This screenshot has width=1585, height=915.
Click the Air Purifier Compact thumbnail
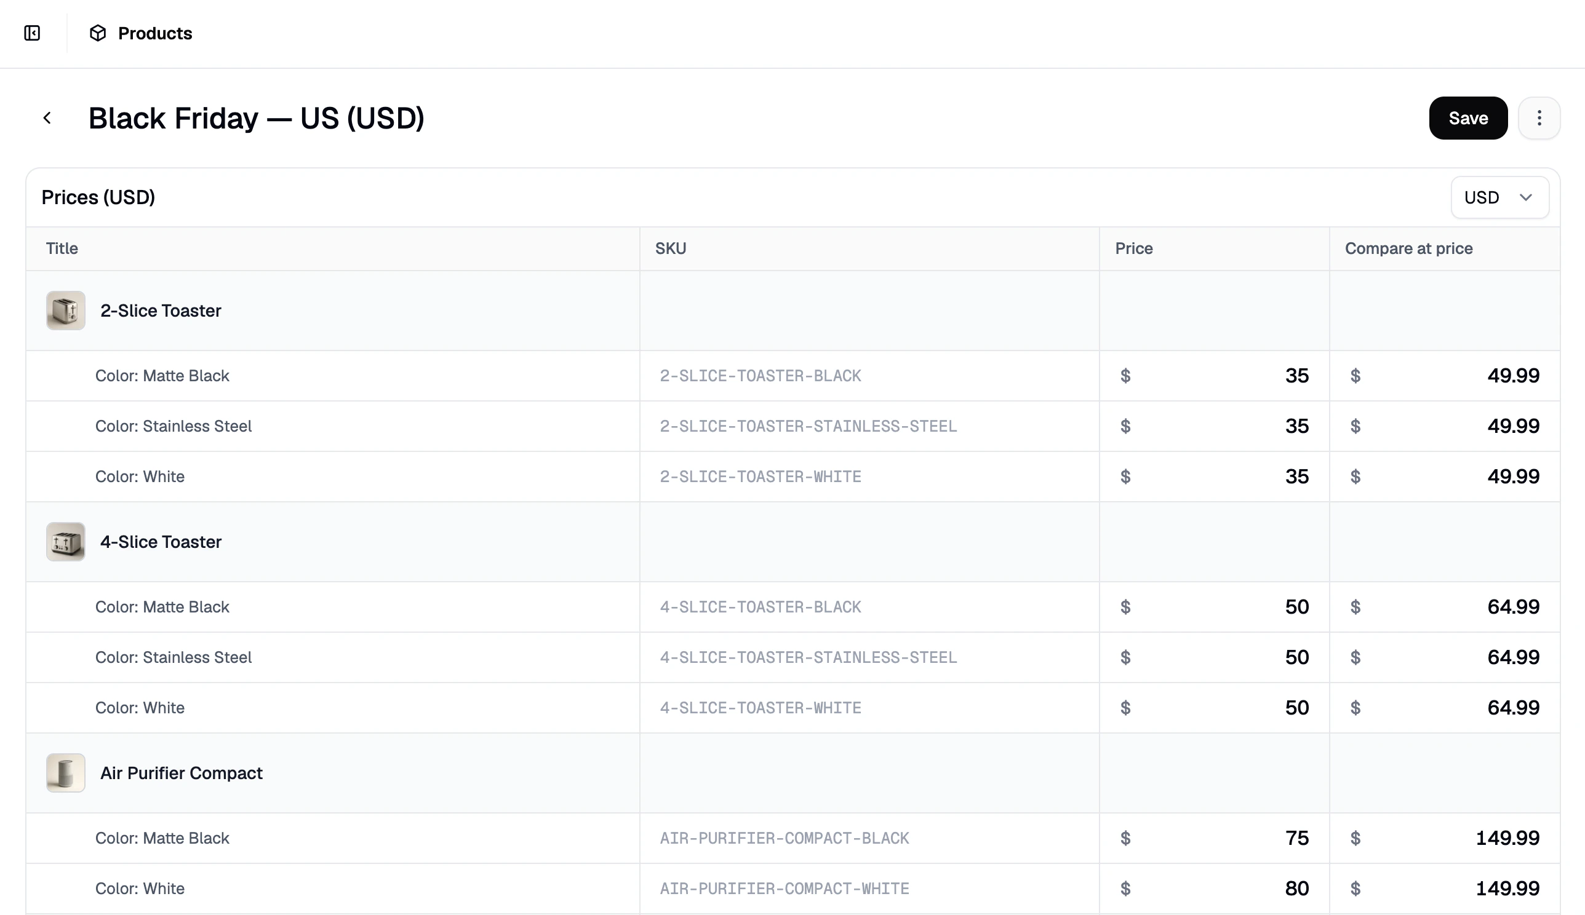[x=65, y=773]
